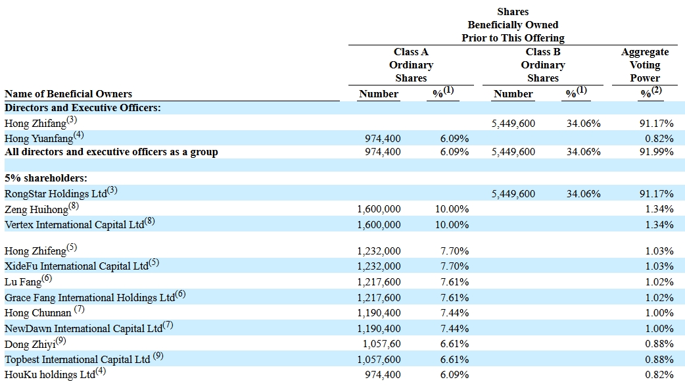Select the "Directors and Executive Officers:" section heading
This screenshot has width=685, height=386.
click(83, 108)
